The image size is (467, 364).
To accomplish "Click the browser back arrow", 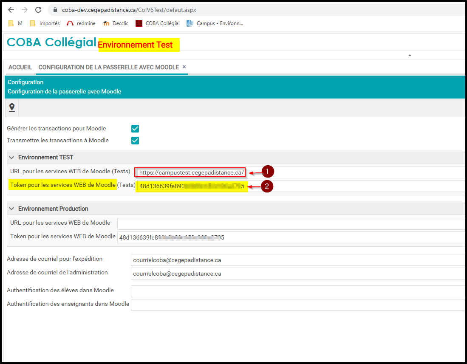I will click(11, 10).
